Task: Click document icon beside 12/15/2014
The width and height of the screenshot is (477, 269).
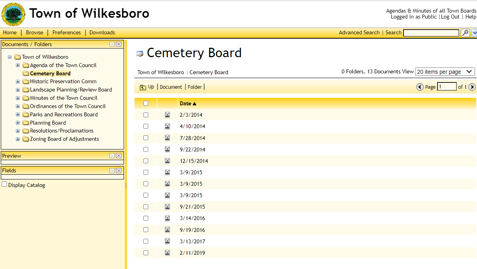Action: [x=167, y=161]
